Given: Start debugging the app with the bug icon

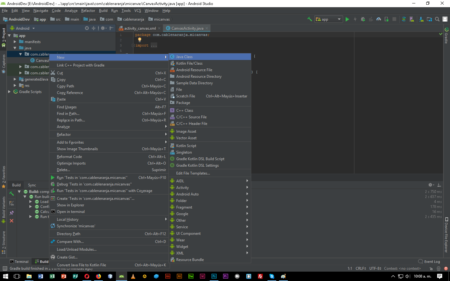Looking at the screenshot, I should coord(363,19).
